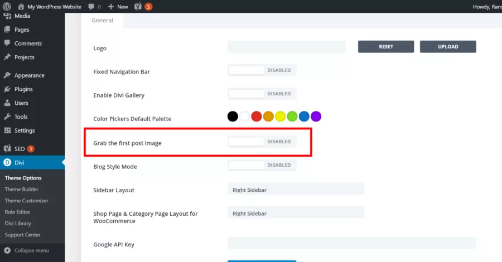Select the blue palette swatch
The height and width of the screenshot is (262, 502).
pos(304,117)
